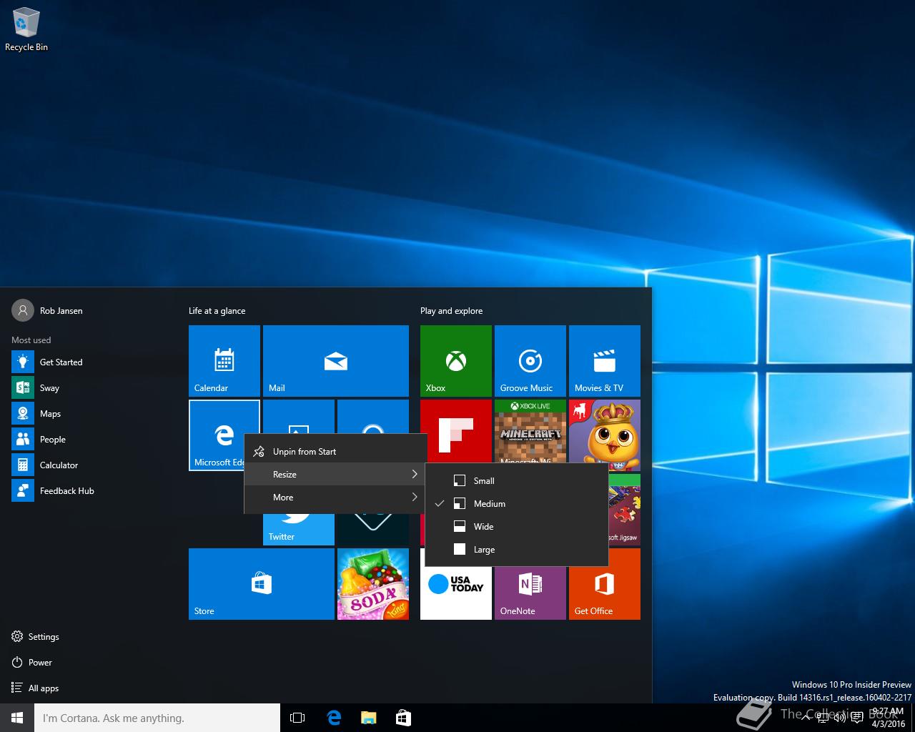Click the Microsoft Edge tile
Image resolution: width=915 pixels, height=732 pixels.
click(x=216, y=435)
